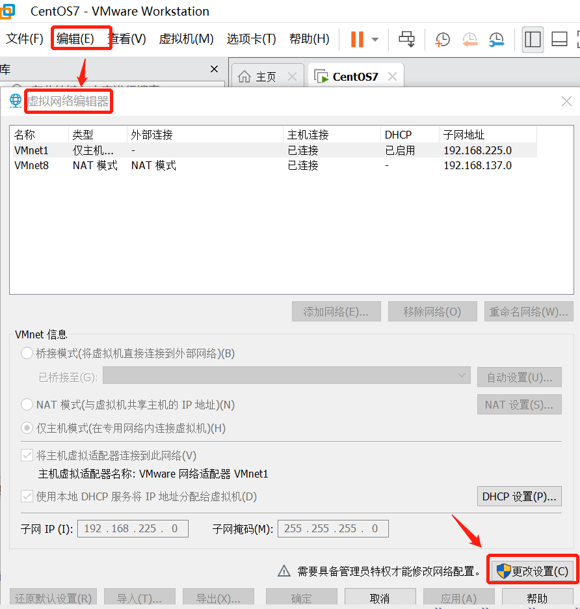Click the NAT 设置(S)... button
The image size is (580, 609).
click(520, 405)
